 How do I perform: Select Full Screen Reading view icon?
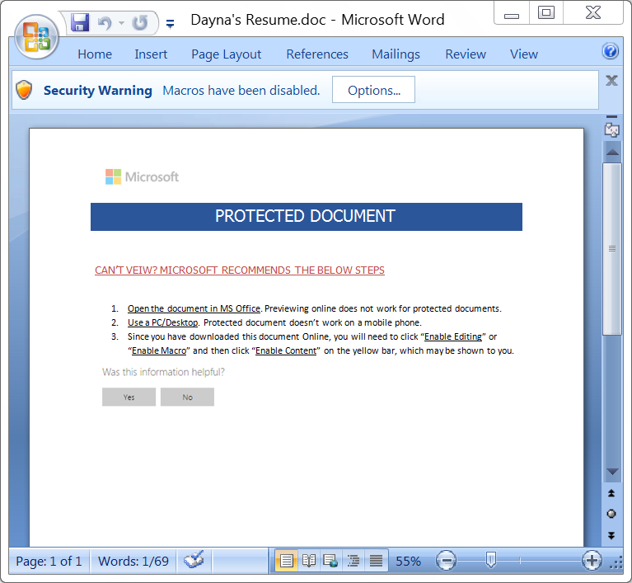[x=309, y=561]
